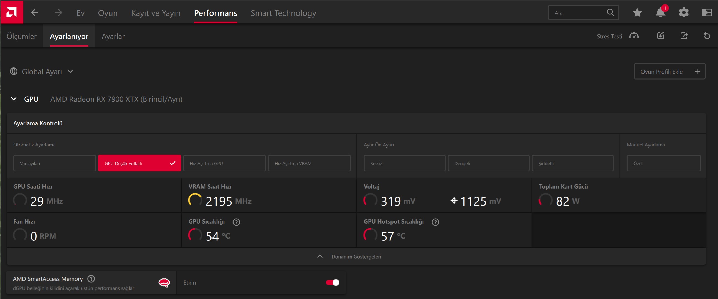The height and width of the screenshot is (299, 718).
Task: Click the 0 RPM fan value
Action: click(x=43, y=236)
